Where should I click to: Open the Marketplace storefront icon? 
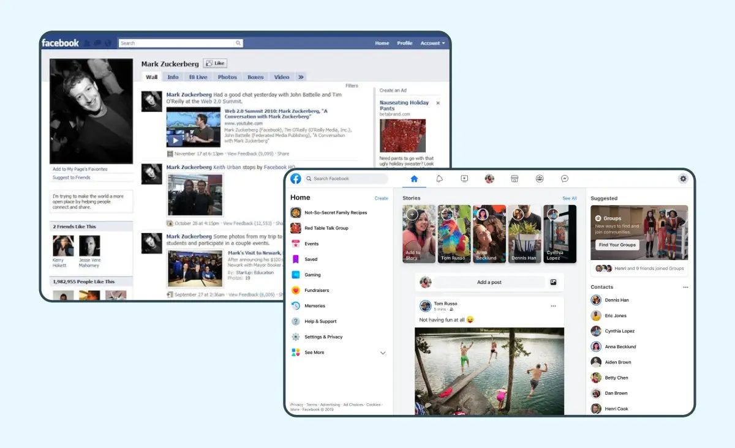[514, 179]
